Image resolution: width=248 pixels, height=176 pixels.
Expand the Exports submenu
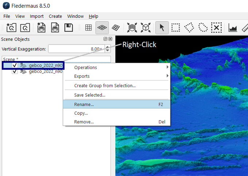[117, 76]
